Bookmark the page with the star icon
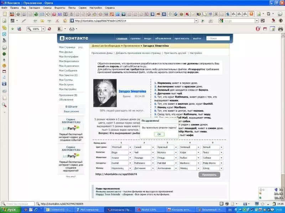This screenshot has height=213, width=285. 211,21
